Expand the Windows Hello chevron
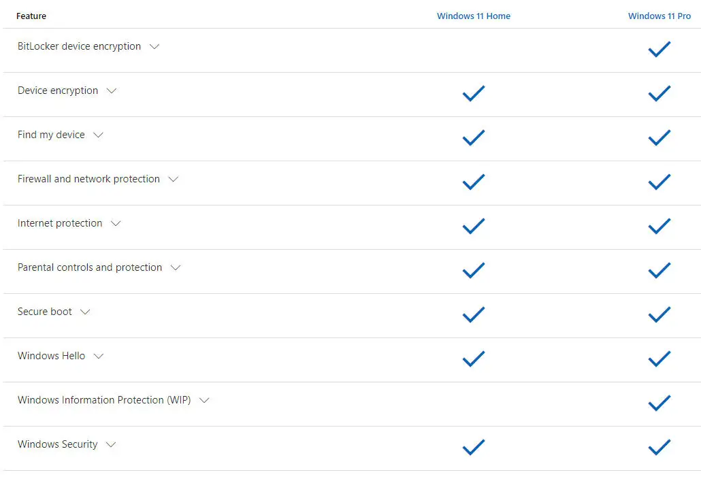This screenshot has height=479, width=701. (99, 356)
